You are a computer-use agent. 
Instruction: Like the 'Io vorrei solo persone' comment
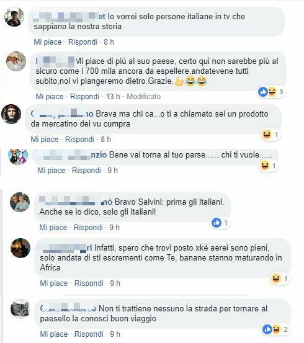pyautogui.click(x=48, y=42)
